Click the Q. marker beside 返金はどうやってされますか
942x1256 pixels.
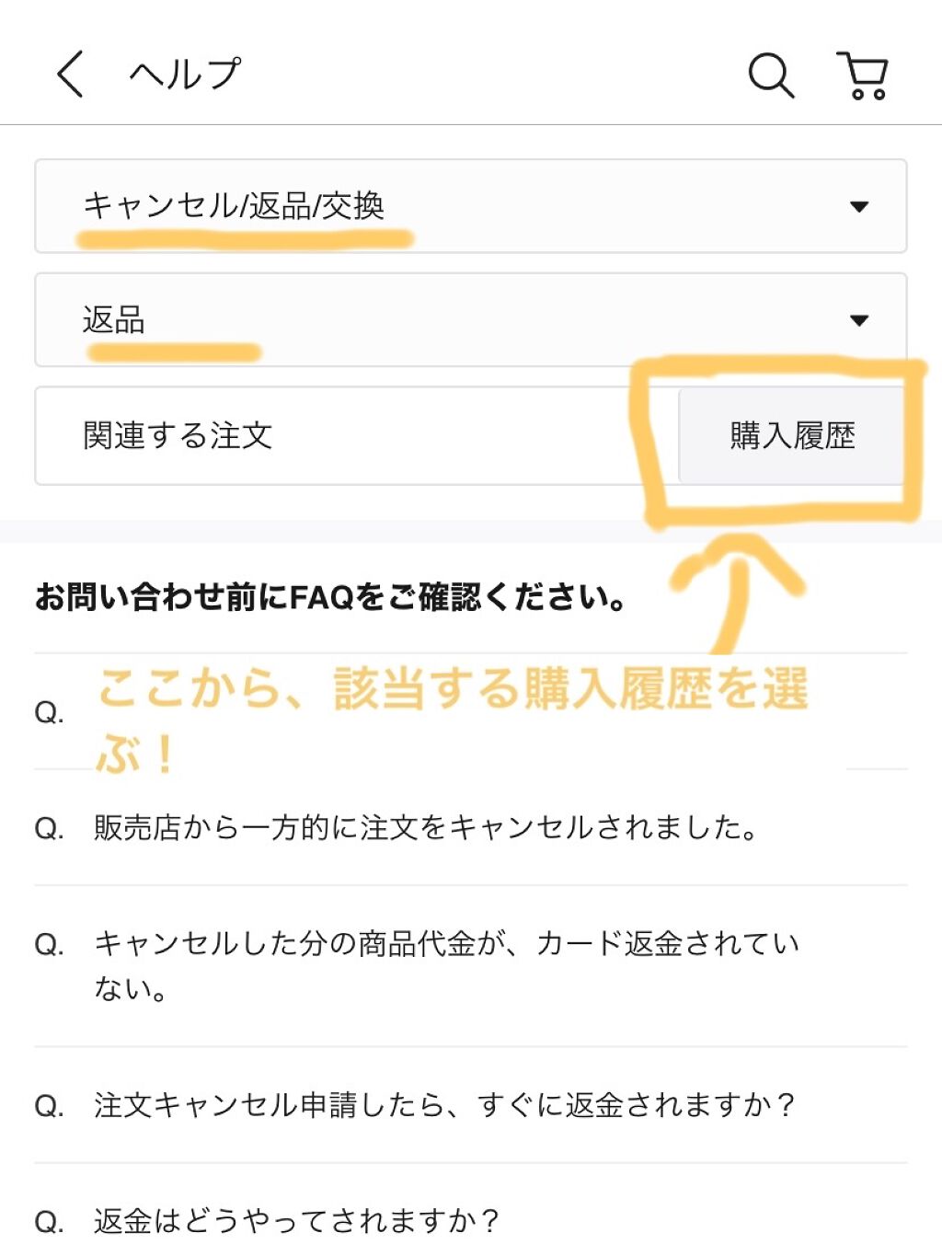pyautogui.click(x=49, y=1222)
